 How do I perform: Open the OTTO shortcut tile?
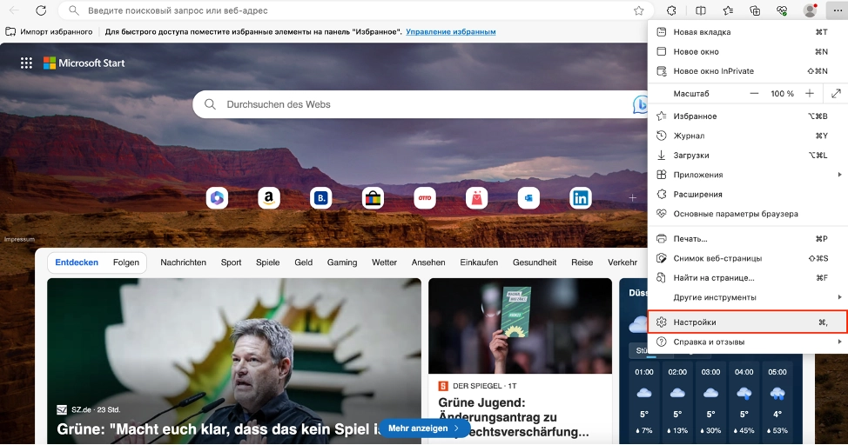tap(425, 198)
